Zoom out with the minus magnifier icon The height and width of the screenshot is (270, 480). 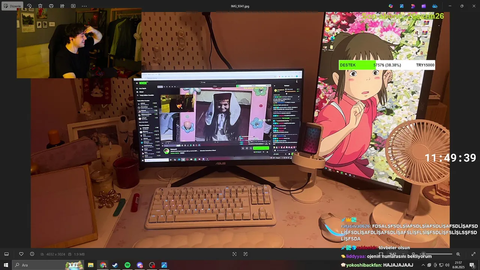point(413,254)
